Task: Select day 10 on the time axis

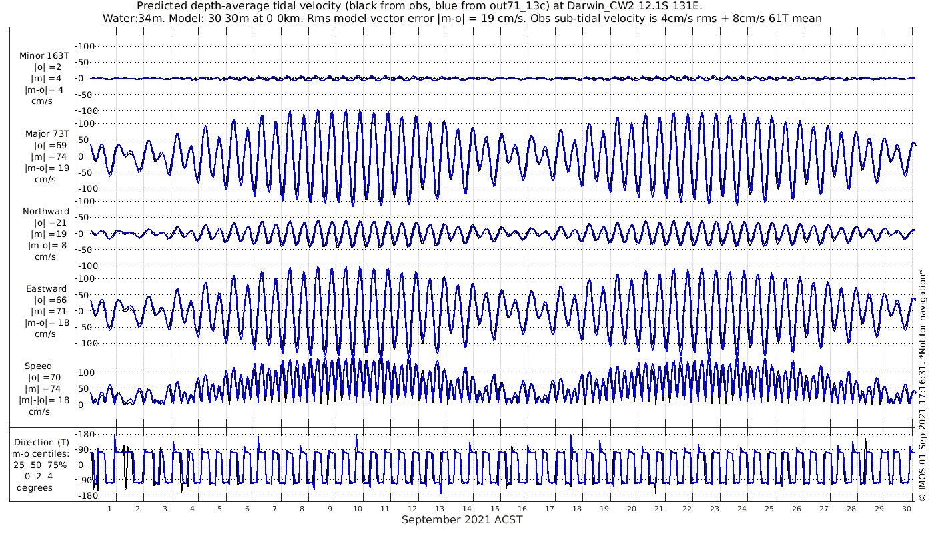Action: pyautogui.click(x=358, y=509)
